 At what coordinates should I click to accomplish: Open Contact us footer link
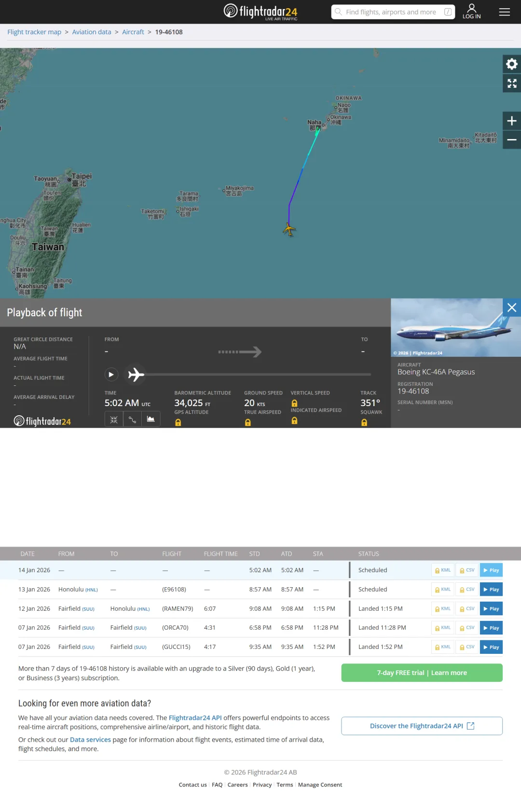coord(192,785)
